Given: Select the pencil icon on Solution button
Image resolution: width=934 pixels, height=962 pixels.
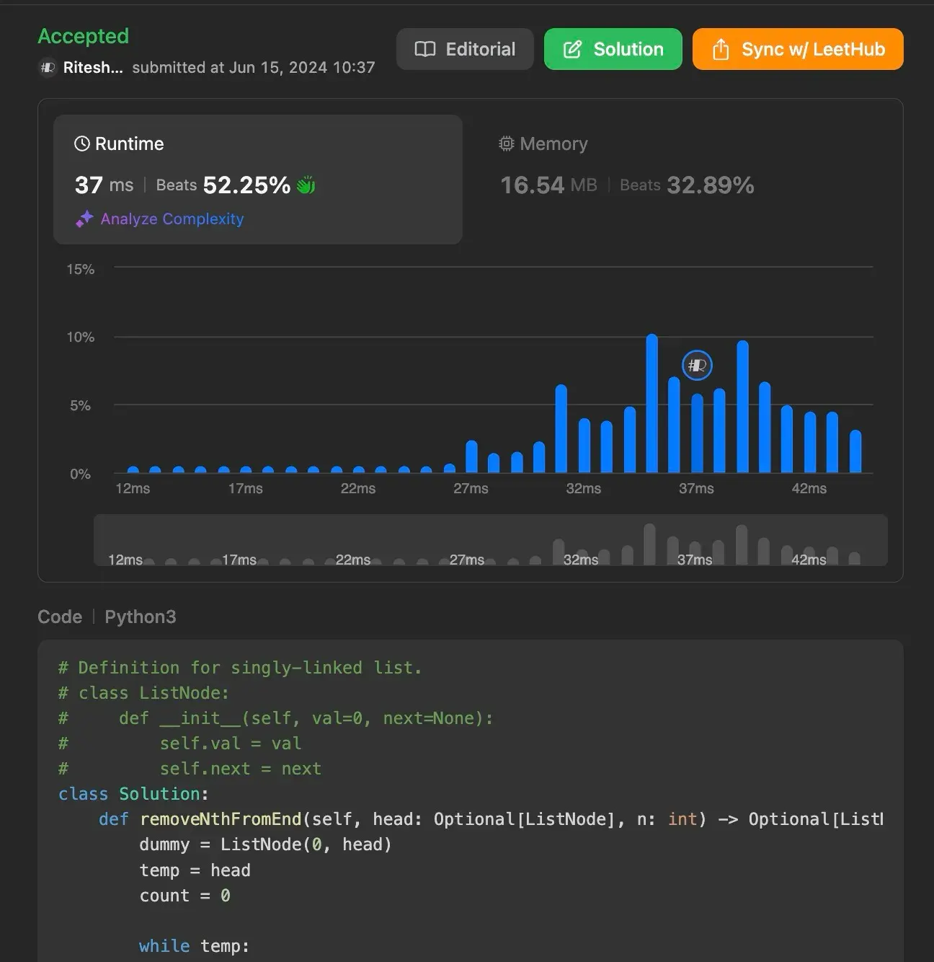Looking at the screenshot, I should tap(573, 49).
